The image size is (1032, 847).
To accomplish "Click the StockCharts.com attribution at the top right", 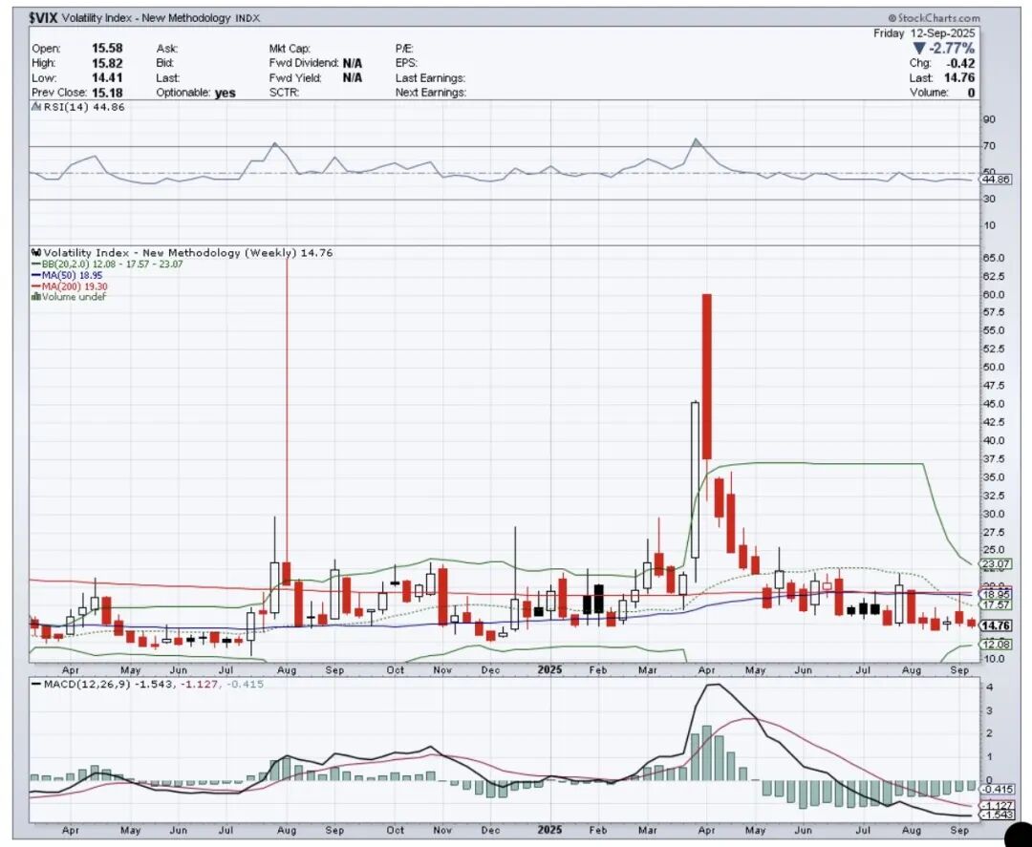I will (934, 18).
